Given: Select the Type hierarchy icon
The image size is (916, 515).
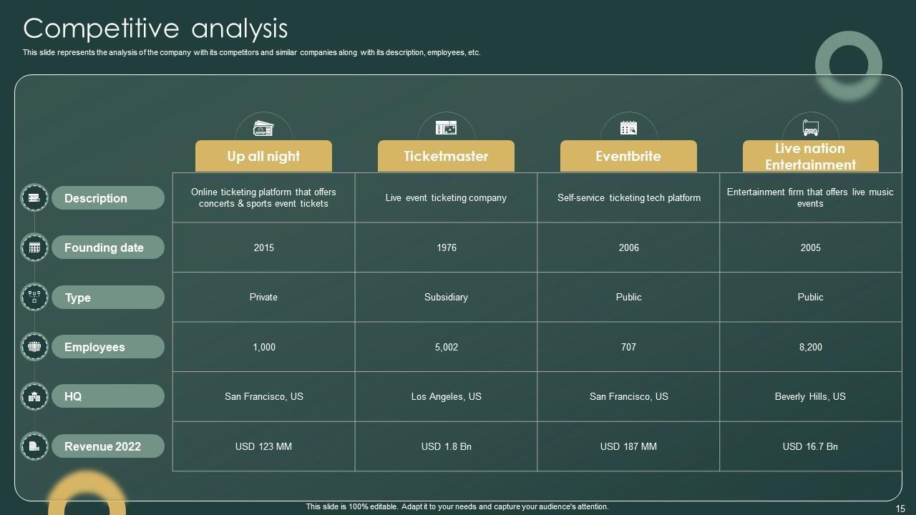Looking at the screenshot, I should pyautogui.click(x=34, y=297).
